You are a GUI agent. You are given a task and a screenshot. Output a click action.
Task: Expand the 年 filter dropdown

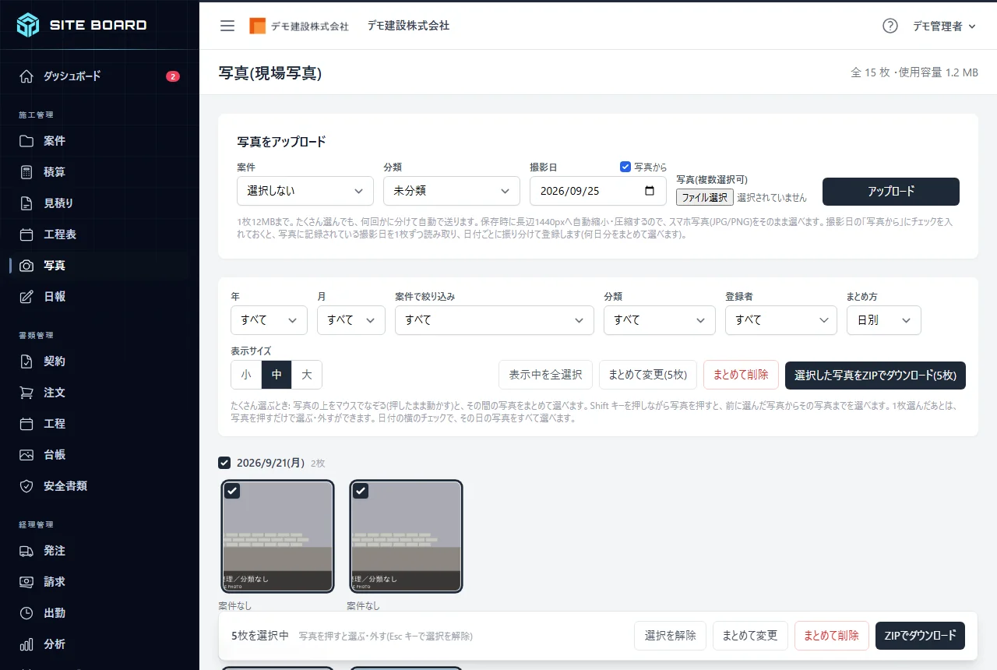270,320
